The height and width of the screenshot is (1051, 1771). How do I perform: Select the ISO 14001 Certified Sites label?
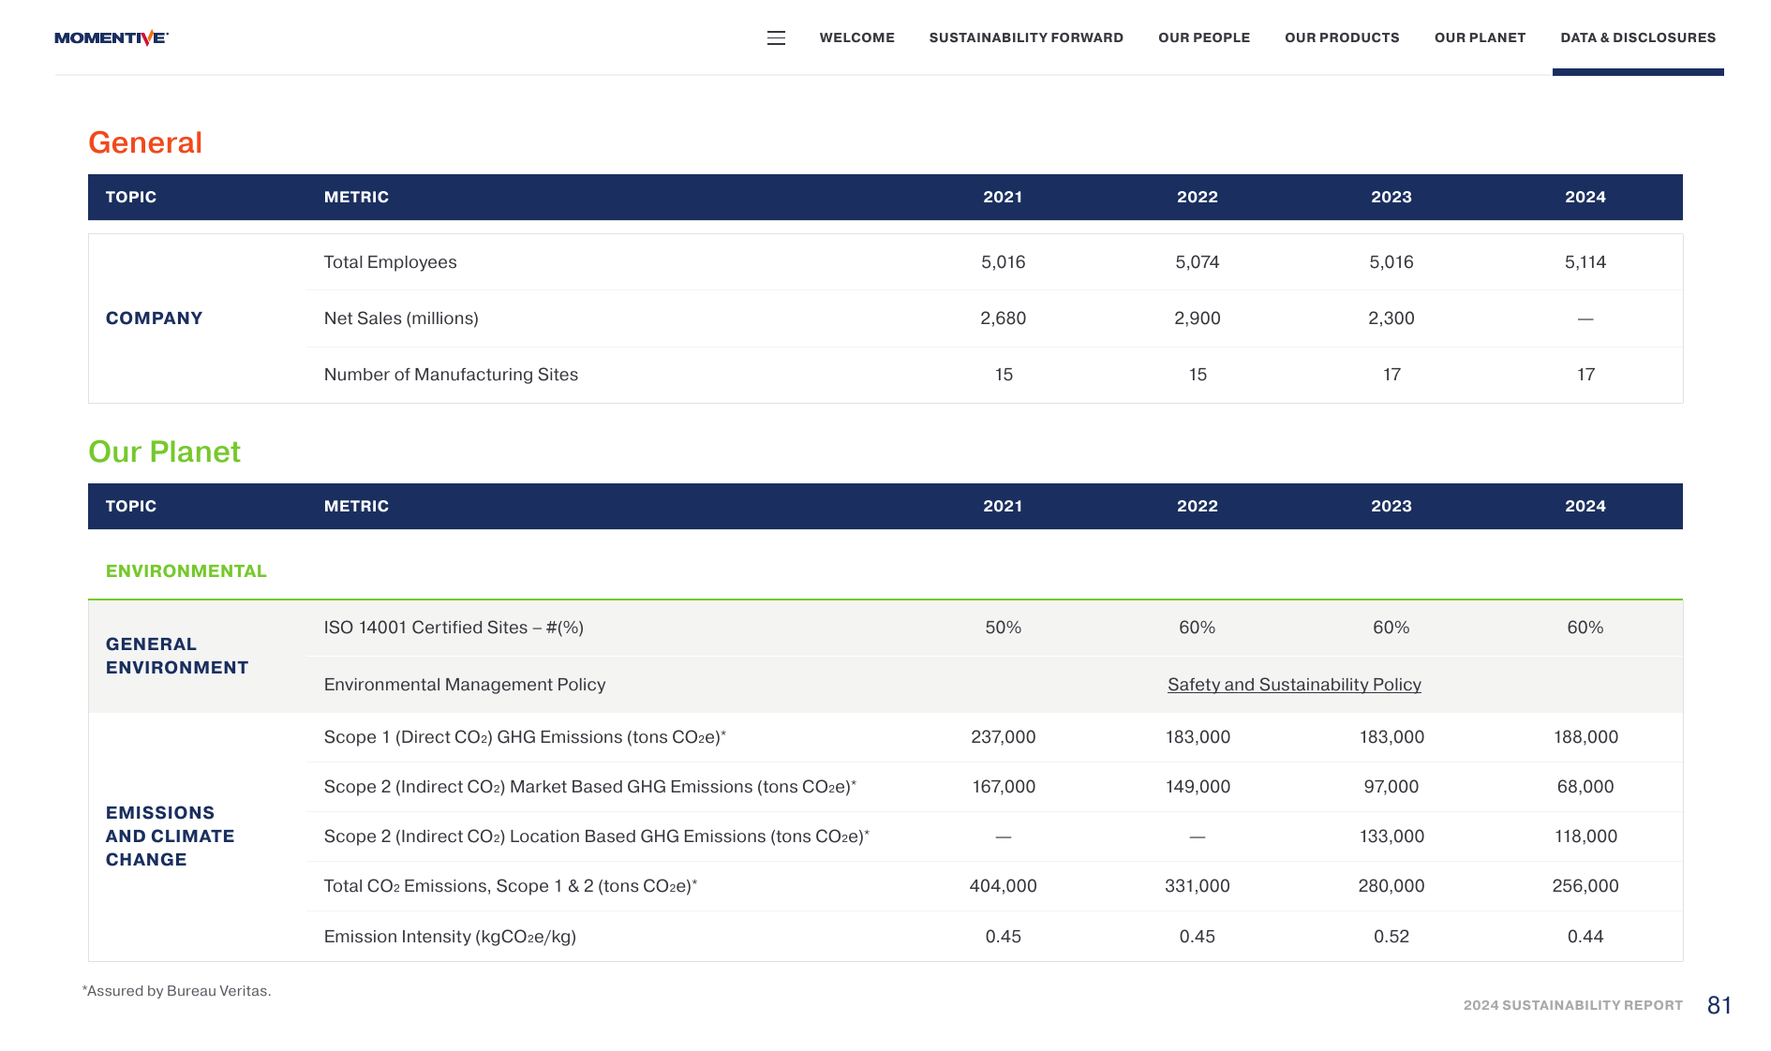click(454, 628)
